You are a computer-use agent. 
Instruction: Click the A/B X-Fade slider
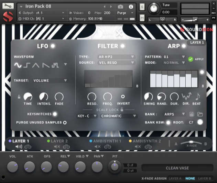(192, 144)
